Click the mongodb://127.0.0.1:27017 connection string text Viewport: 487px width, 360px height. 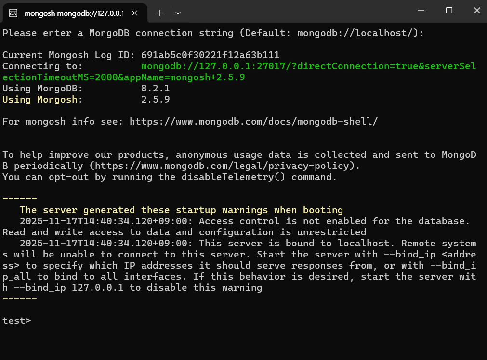[239, 72]
